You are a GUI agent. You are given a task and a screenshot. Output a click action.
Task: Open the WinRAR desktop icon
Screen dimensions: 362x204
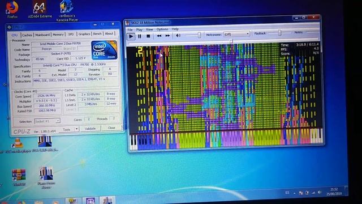[19, 177]
